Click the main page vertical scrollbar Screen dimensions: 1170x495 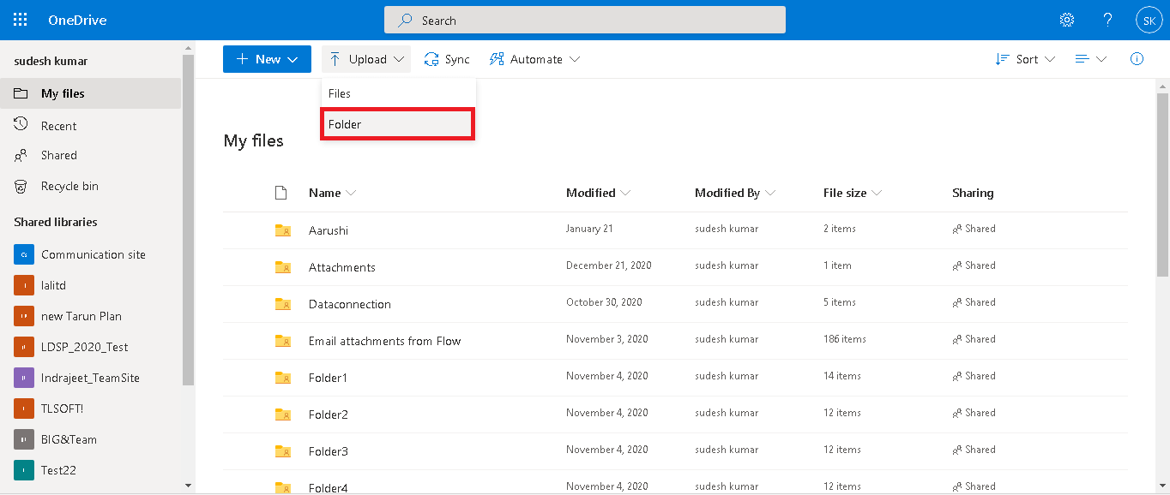(1162, 184)
